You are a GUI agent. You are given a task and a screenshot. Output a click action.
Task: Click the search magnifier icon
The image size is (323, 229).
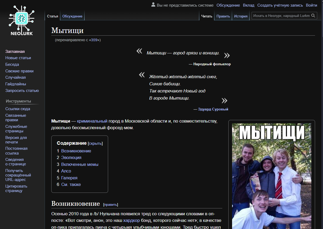(x=313, y=16)
